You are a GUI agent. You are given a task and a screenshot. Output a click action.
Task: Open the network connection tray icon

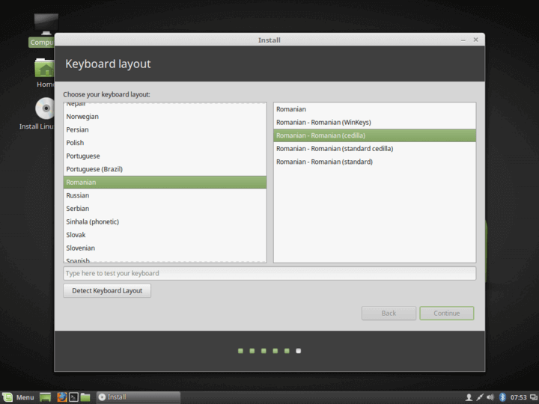(479, 397)
